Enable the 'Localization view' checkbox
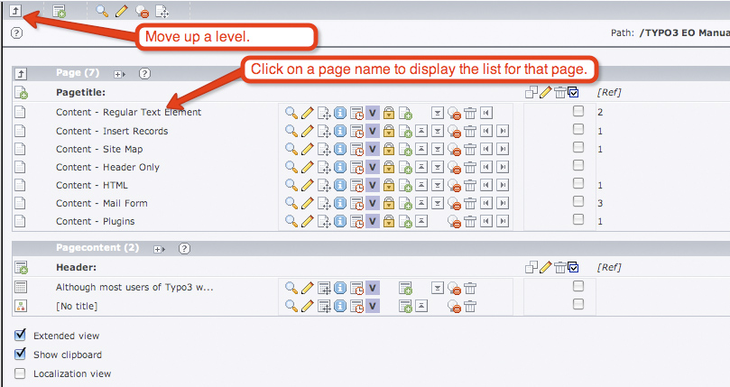Viewport: 730px width, 387px height. coord(20,373)
